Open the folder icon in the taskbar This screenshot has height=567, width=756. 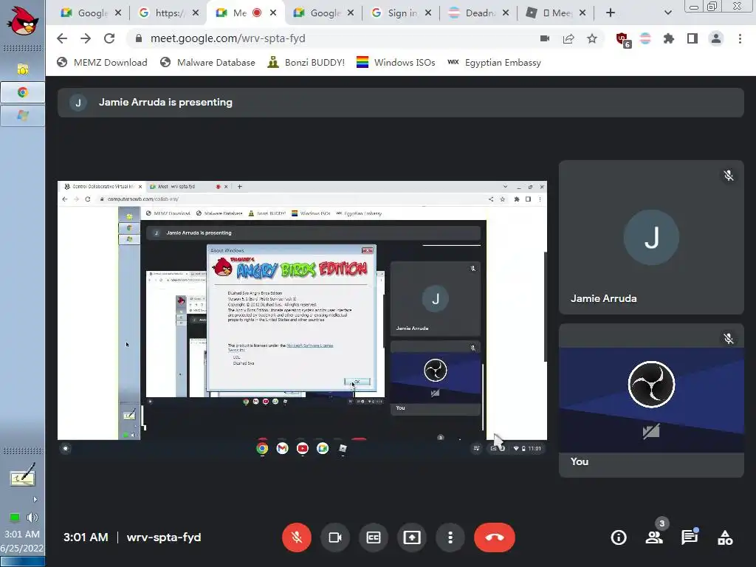(x=23, y=69)
